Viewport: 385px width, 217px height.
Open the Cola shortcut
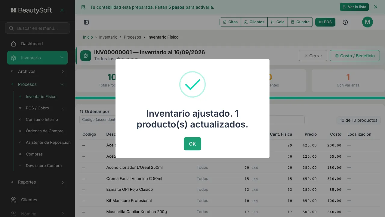(278, 22)
